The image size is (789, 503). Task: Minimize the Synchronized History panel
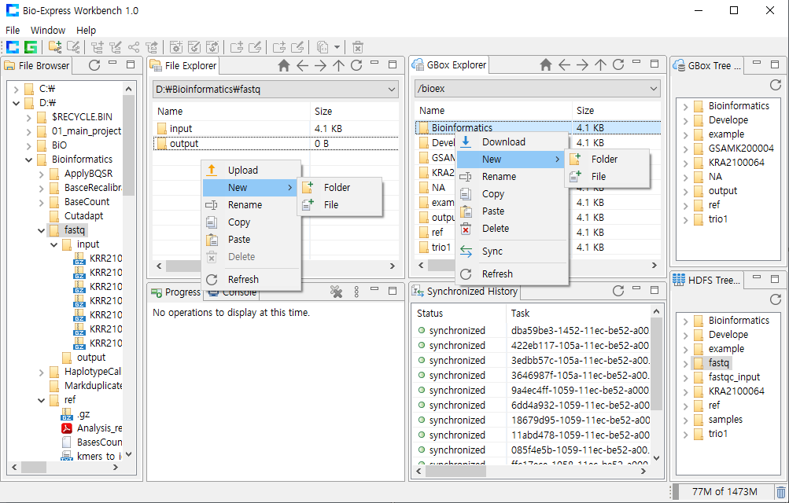tap(636, 289)
